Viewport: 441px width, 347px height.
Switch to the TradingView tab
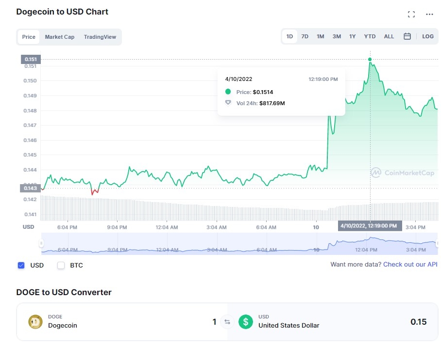100,37
